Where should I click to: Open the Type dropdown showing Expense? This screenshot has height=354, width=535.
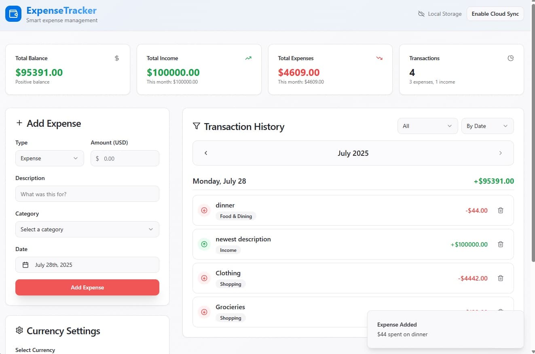point(49,158)
